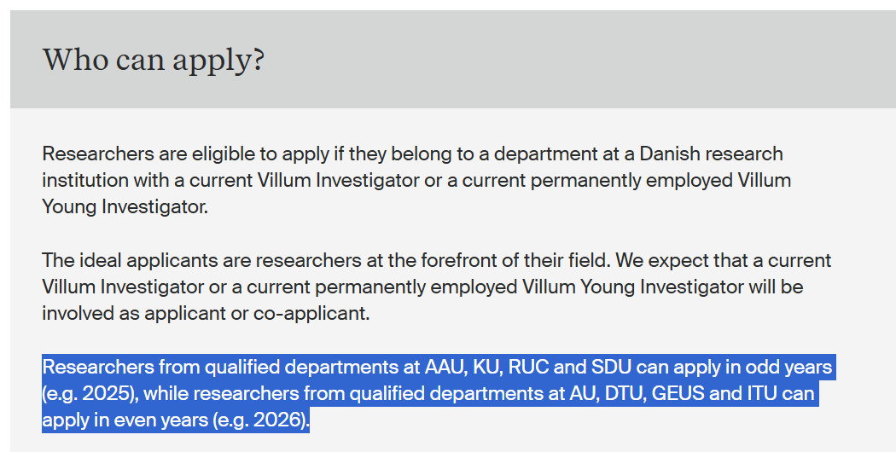Click the "Who can apply?" section header
The height and width of the screenshot is (452, 896).
154,61
